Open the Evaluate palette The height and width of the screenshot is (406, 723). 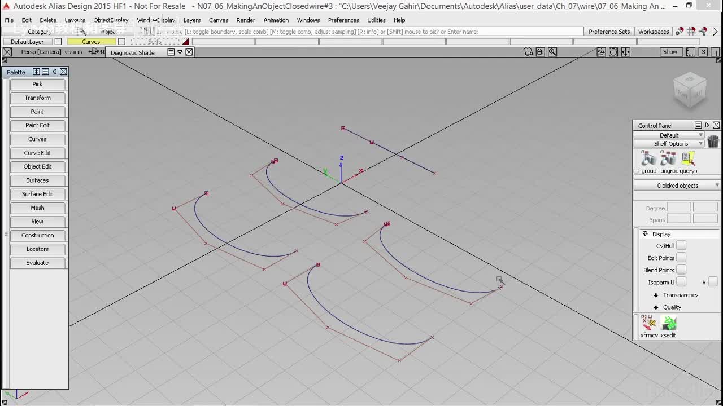tap(37, 263)
